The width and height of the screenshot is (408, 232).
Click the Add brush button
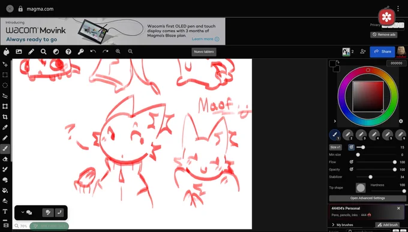pyautogui.click(x=388, y=225)
